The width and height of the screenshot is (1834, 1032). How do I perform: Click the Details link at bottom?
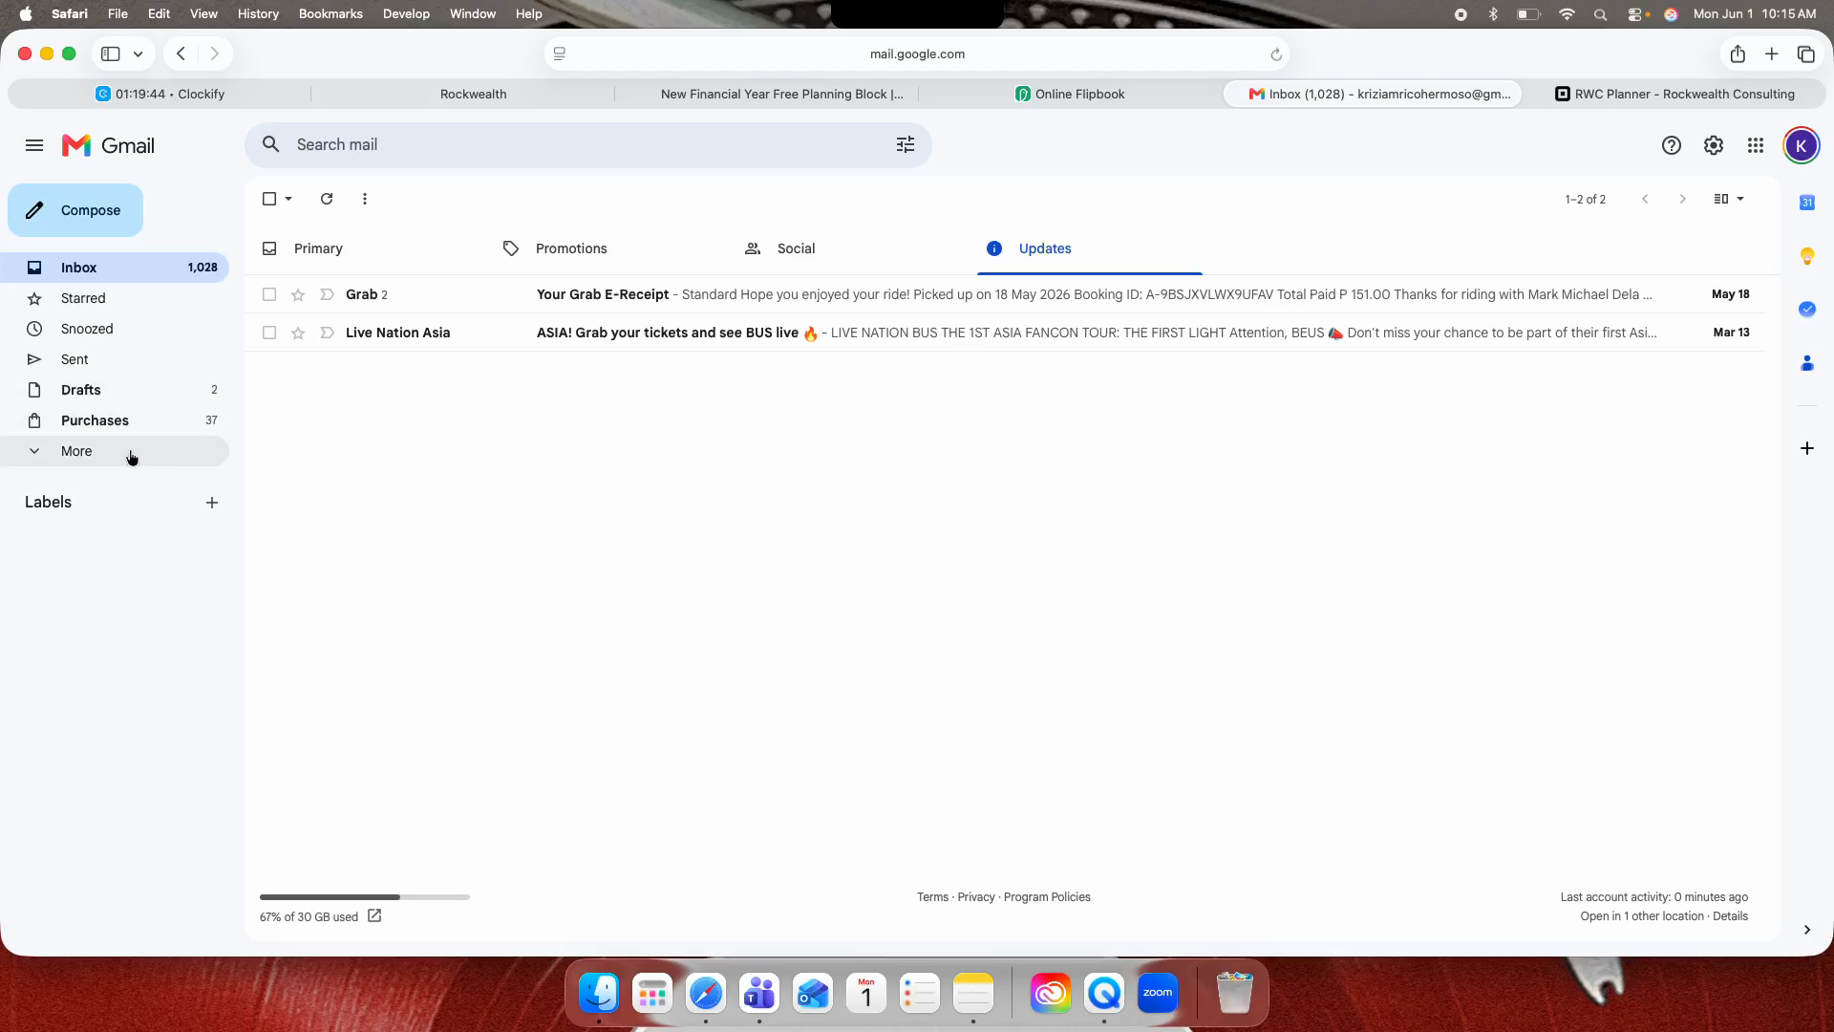pos(1730,916)
